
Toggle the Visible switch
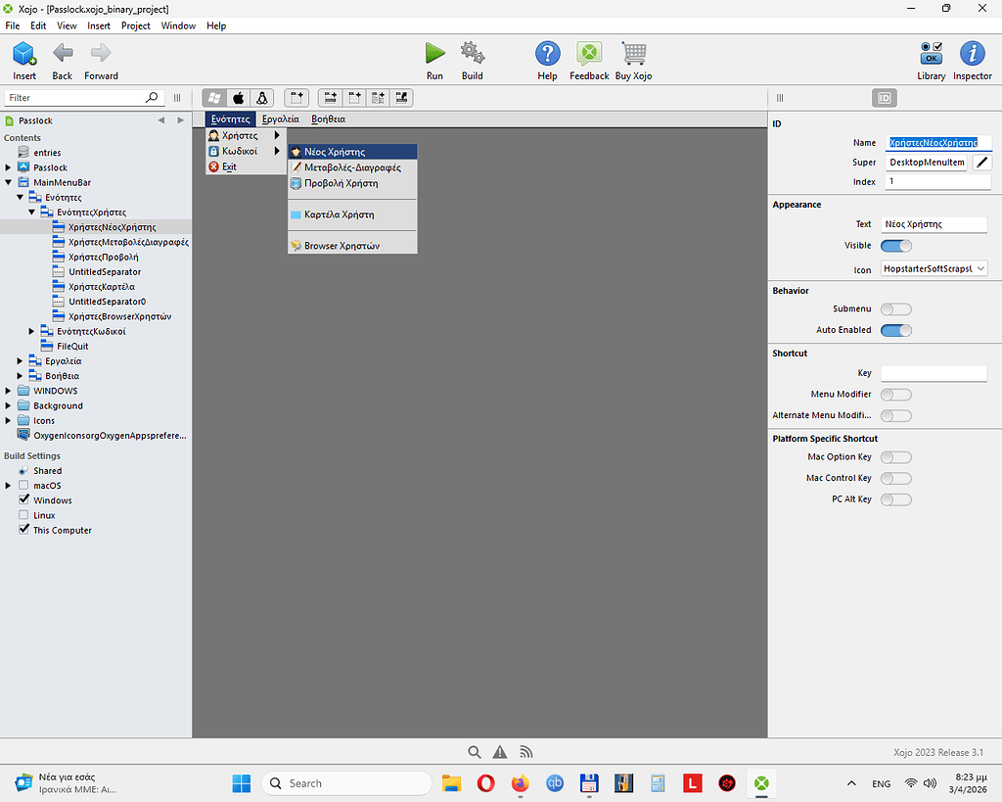pyautogui.click(x=896, y=246)
